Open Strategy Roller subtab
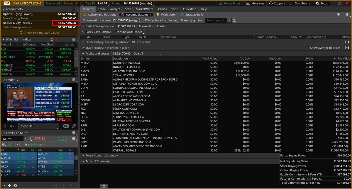This screenshot has width=352, height=189. (192, 15)
